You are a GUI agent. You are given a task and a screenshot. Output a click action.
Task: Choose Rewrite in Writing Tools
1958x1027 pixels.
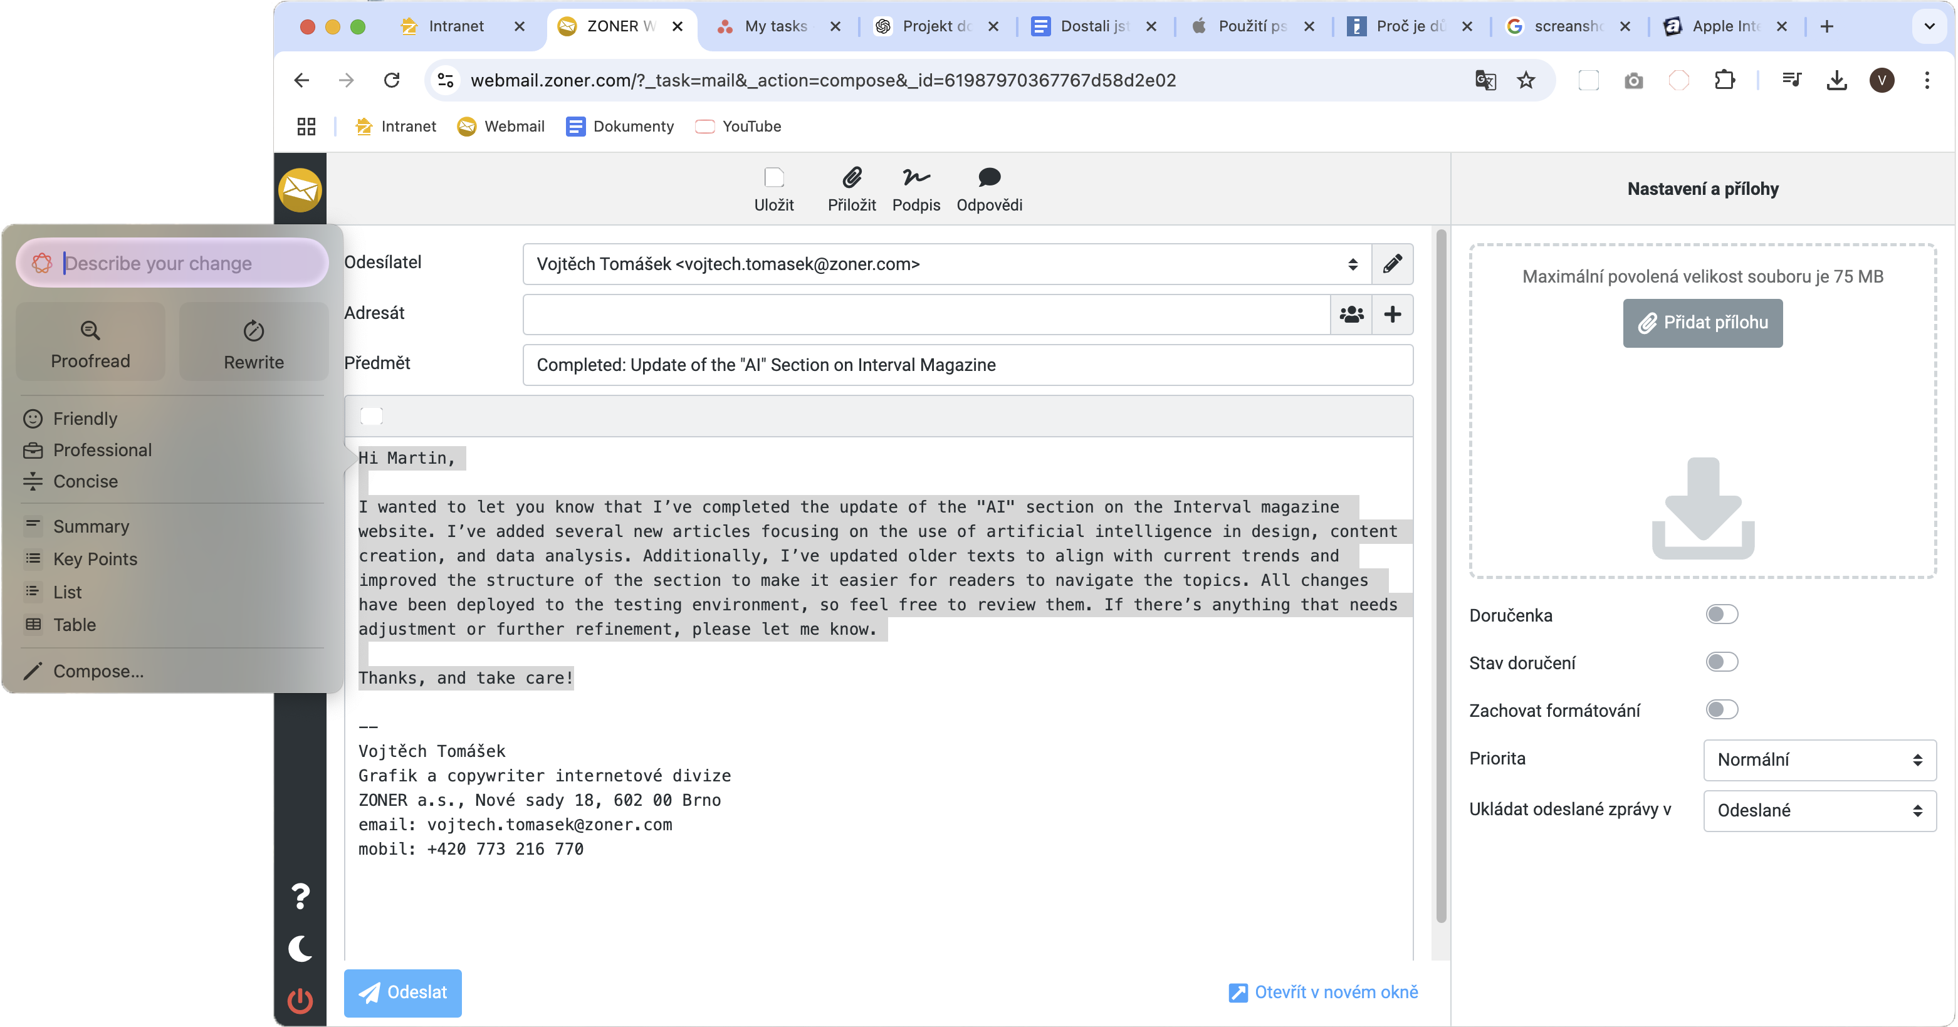point(254,342)
